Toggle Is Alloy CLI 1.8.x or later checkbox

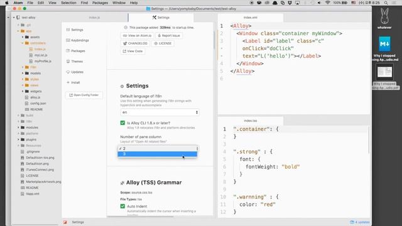(x=122, y=123)
